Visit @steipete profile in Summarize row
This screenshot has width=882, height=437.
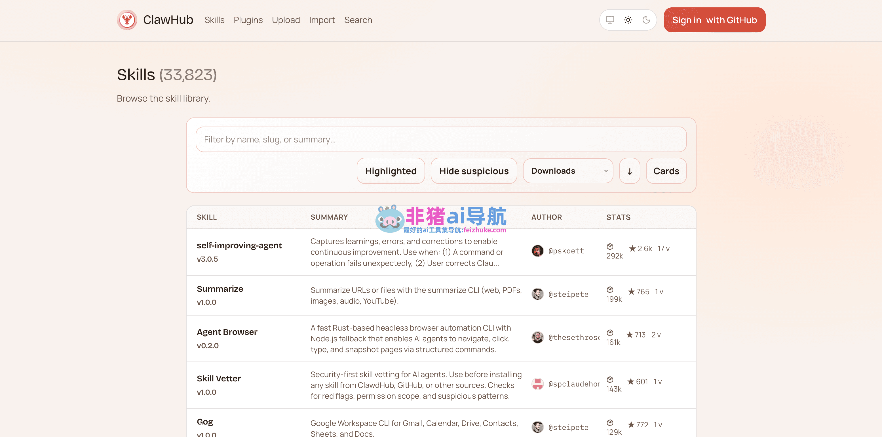point(568,294)
